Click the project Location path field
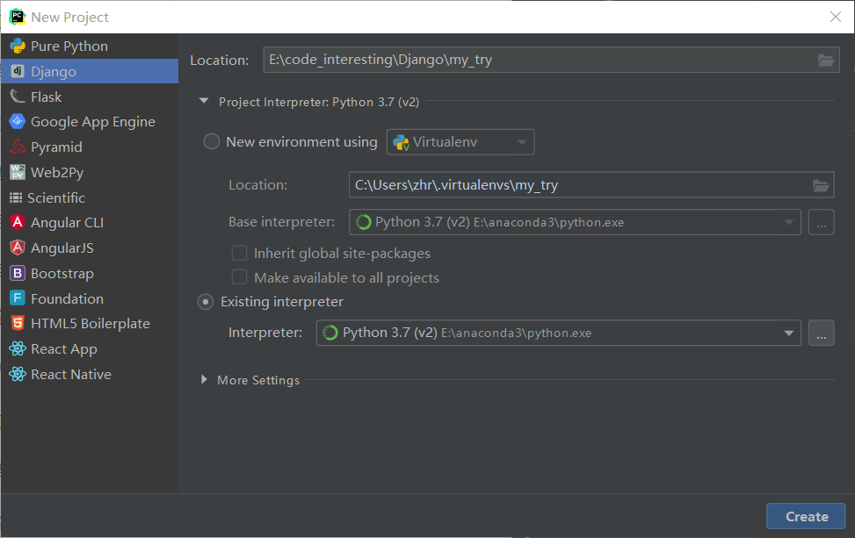 pos(551,60)
